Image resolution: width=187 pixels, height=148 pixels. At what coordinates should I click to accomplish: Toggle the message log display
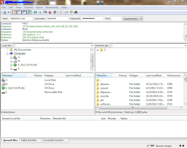click(x=15, y=12)
